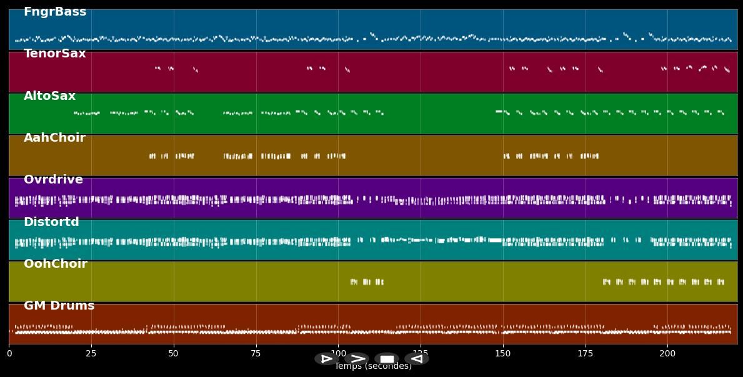Choose the AahChoir track label
Screen dimensions: 743x377
(x=54, y=138)
